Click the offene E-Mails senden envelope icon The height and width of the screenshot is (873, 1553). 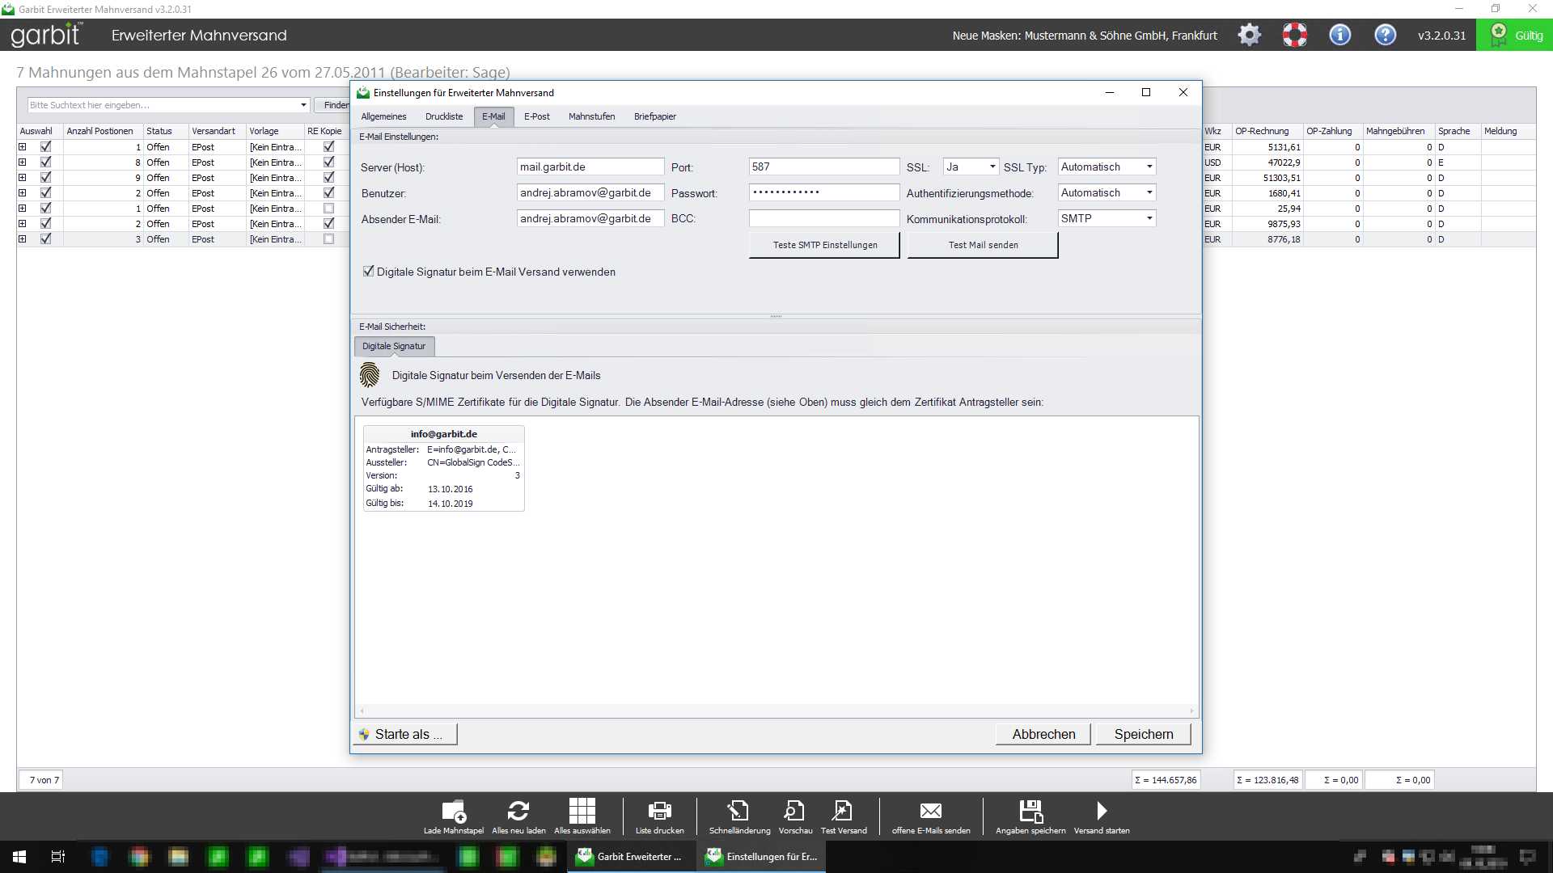click(x=930, y=811)
